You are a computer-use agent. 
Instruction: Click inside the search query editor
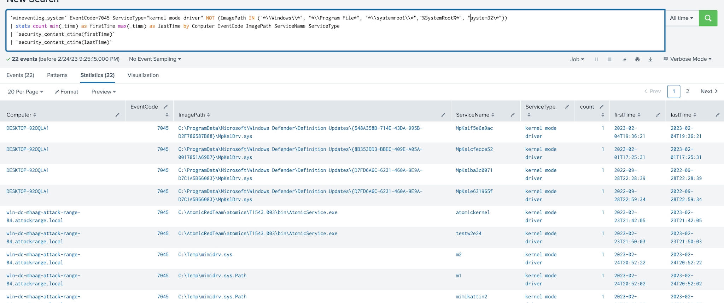tap(335, 30)
